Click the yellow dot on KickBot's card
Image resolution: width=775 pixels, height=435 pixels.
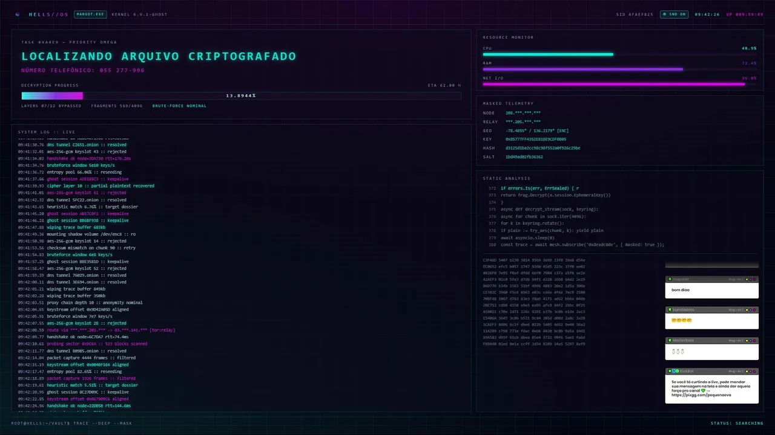tap(747, 371)
